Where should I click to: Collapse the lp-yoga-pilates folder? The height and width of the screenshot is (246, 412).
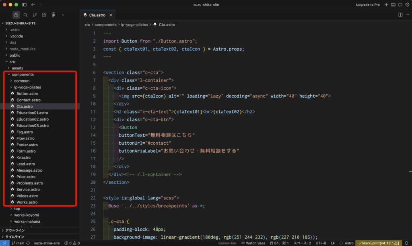(27, 87)
